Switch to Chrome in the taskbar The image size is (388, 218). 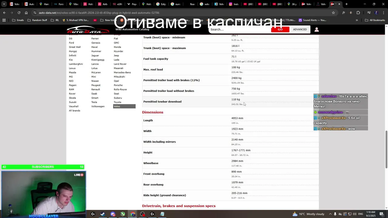coord(133,214)
